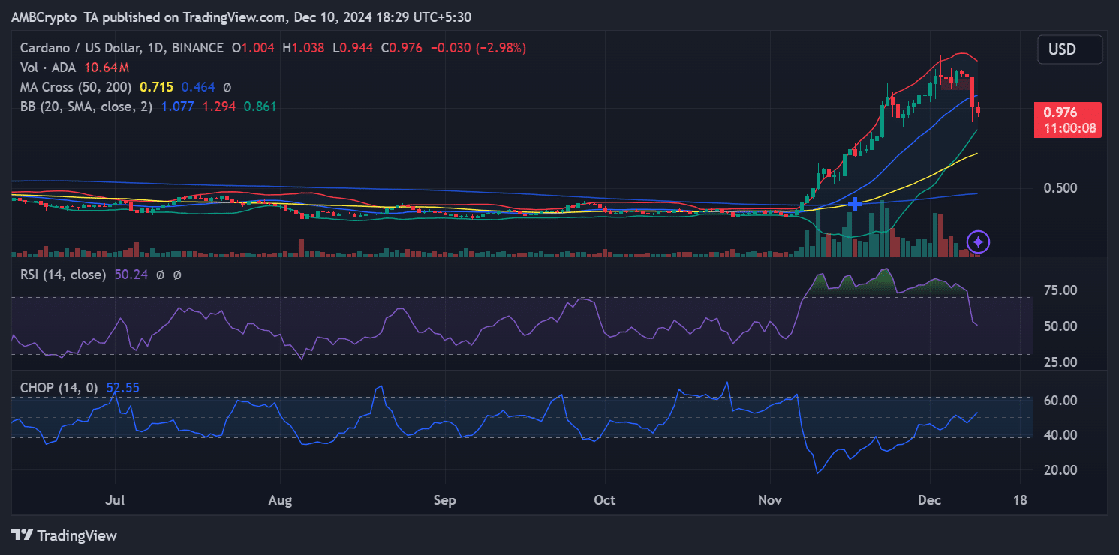Click the 0.500 price scale label

(1060, 187)
